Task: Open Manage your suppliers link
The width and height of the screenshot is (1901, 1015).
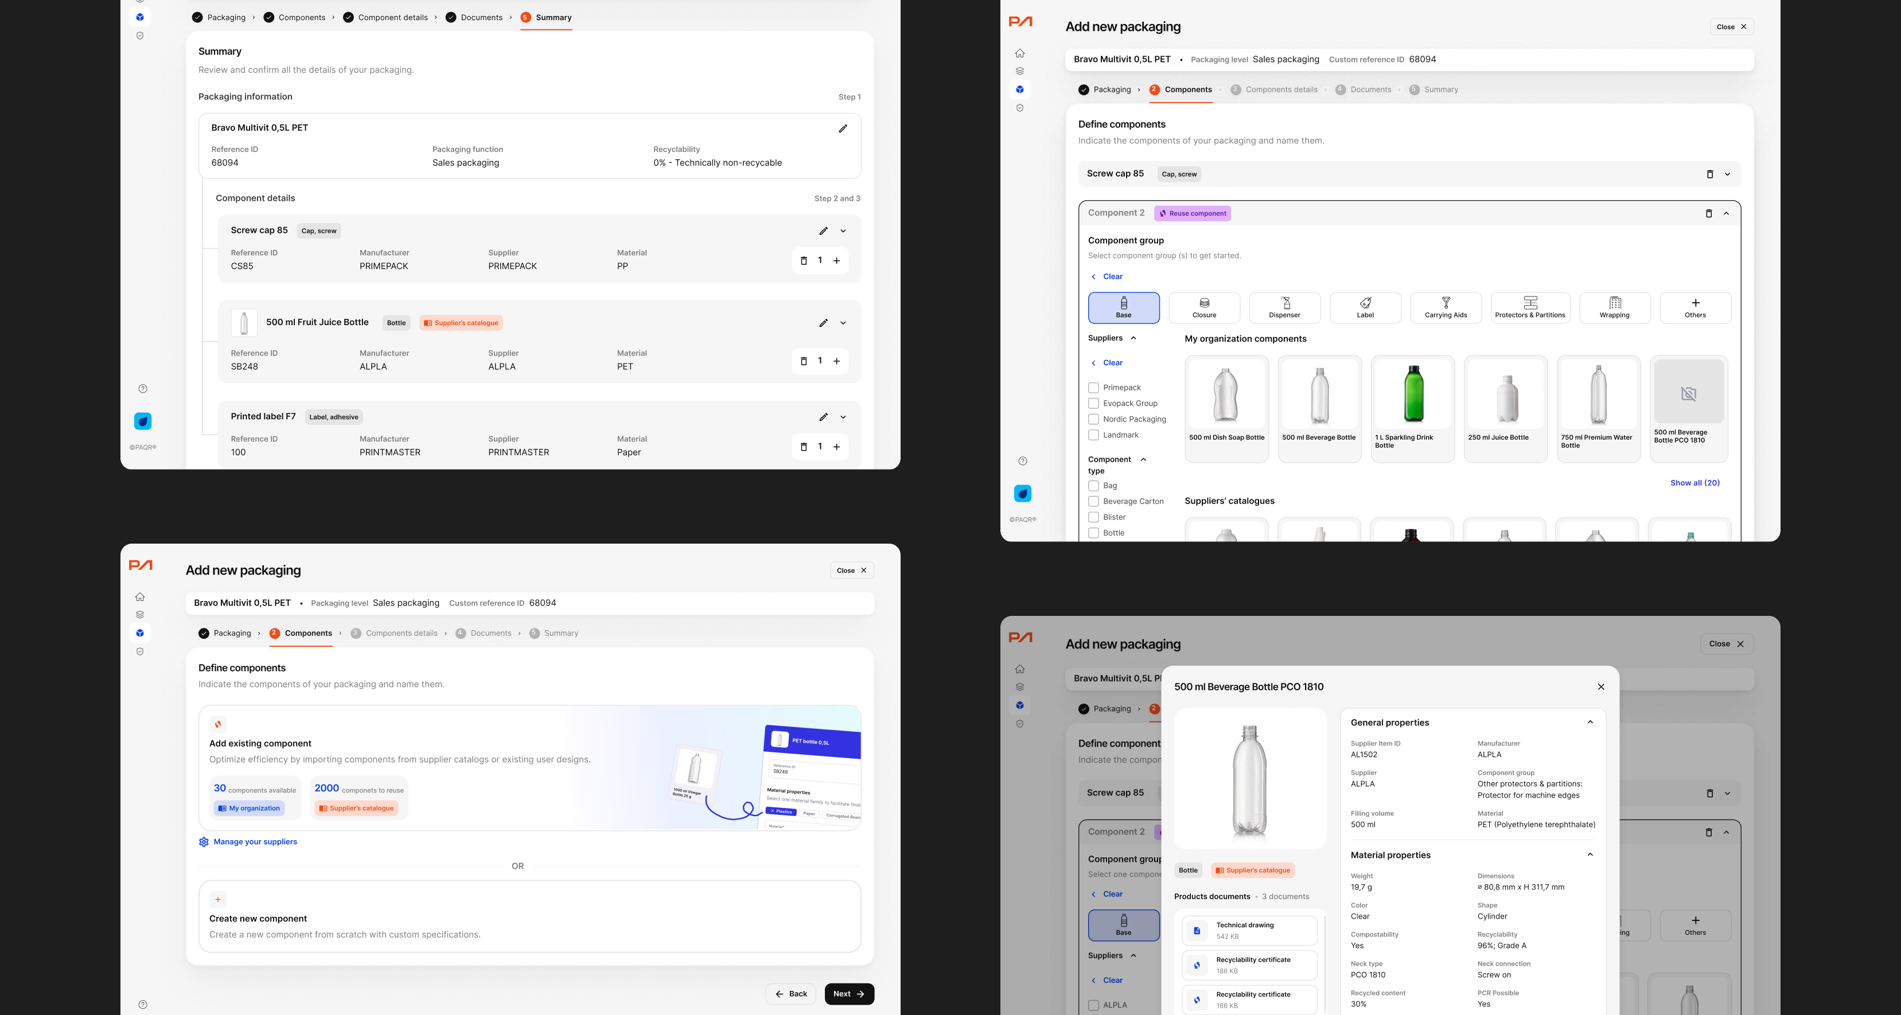Action: point(248,842)
